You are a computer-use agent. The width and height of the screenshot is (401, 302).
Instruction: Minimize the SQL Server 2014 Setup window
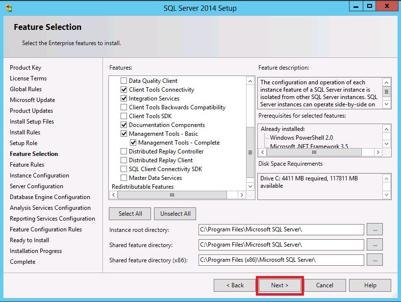point(356,6)
